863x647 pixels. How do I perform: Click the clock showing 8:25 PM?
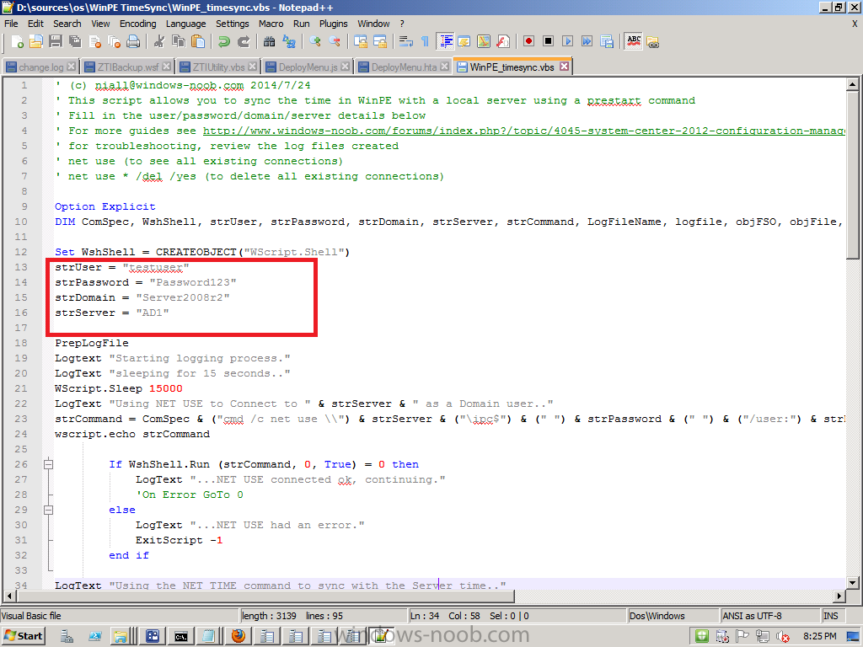pyautogui.click(x=819, y=636)
